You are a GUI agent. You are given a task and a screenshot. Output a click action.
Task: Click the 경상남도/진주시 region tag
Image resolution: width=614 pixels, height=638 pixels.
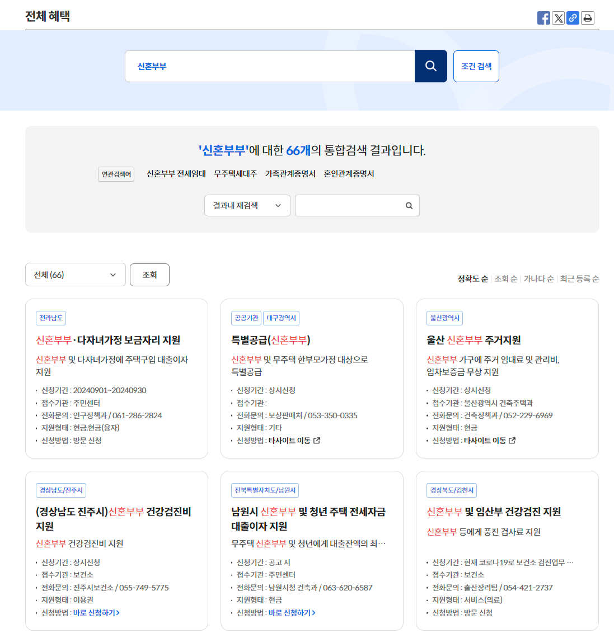61,490
